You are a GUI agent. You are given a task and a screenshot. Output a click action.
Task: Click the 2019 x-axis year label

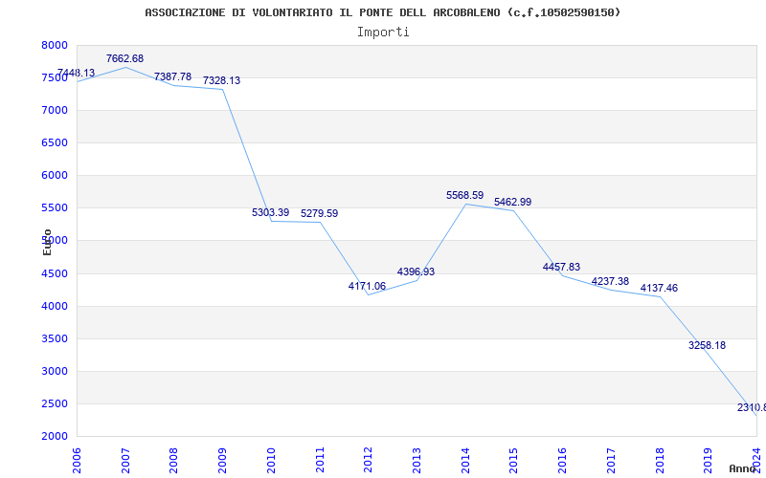(x=708, y=460)
